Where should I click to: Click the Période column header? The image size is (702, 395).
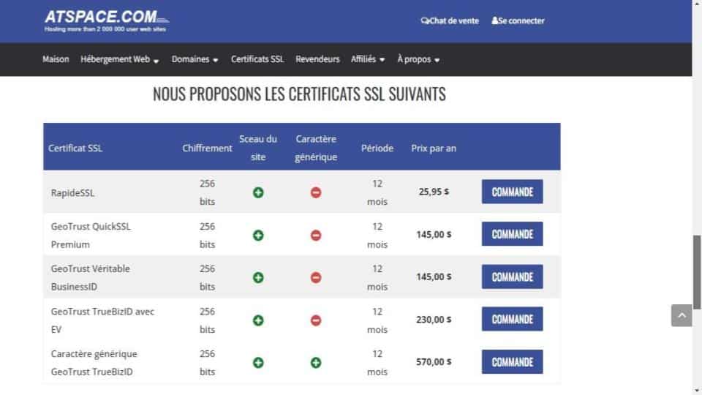click(x=377, y=148)
